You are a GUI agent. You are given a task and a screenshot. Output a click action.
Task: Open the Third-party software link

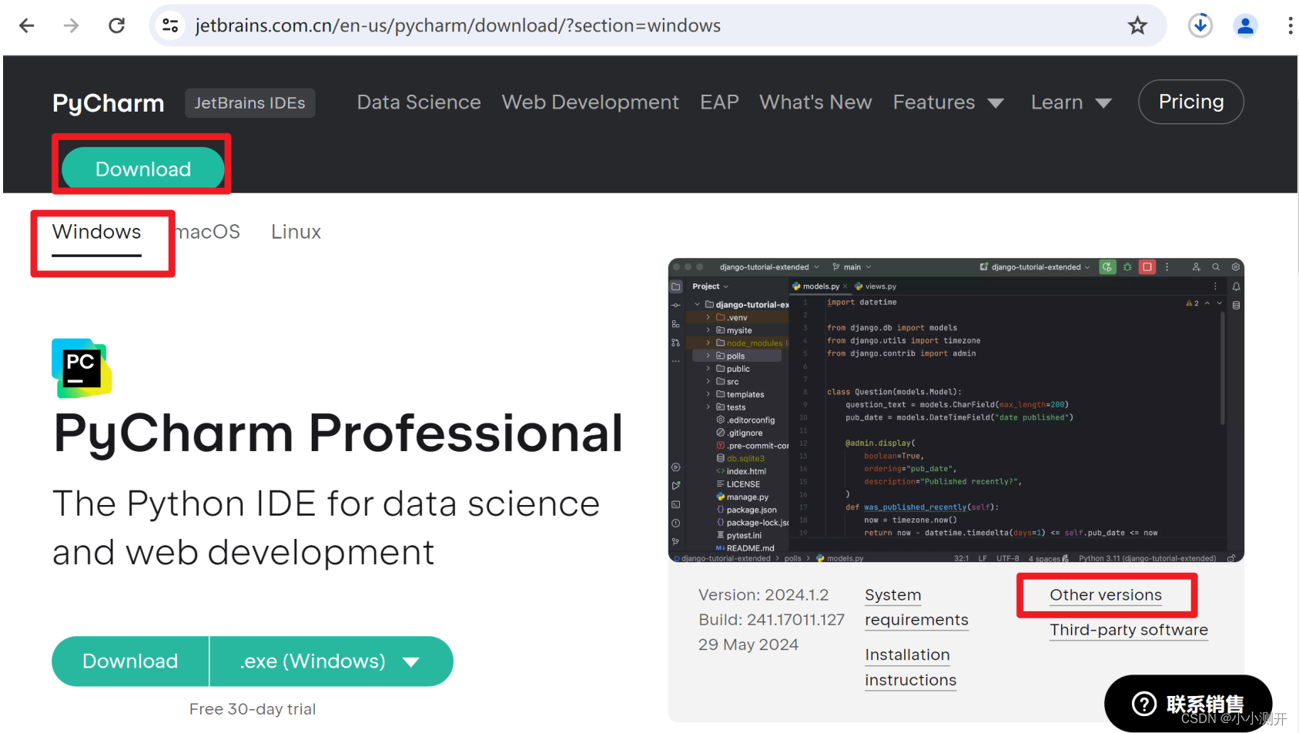click(x=1129, y=630)
